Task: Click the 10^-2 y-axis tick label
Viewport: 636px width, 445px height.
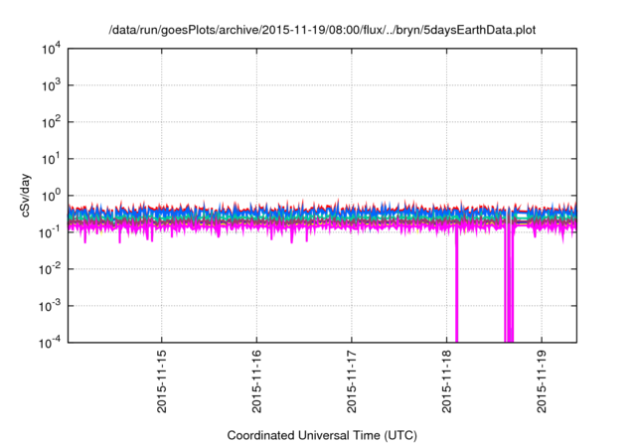Action: tap(50, 269)
